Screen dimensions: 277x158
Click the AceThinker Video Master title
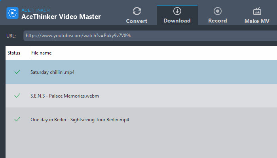tap(61, 17)
